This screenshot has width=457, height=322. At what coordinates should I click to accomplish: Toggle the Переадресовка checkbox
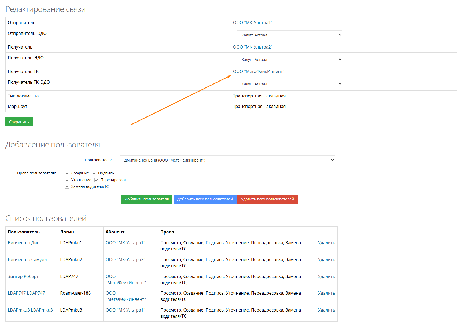[x=97, y=180]
